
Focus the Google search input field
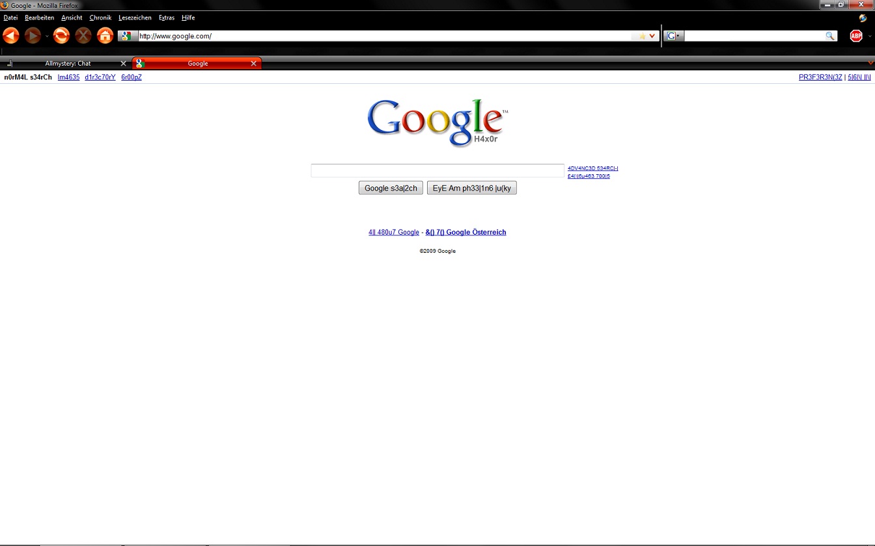tap(437, 170)
